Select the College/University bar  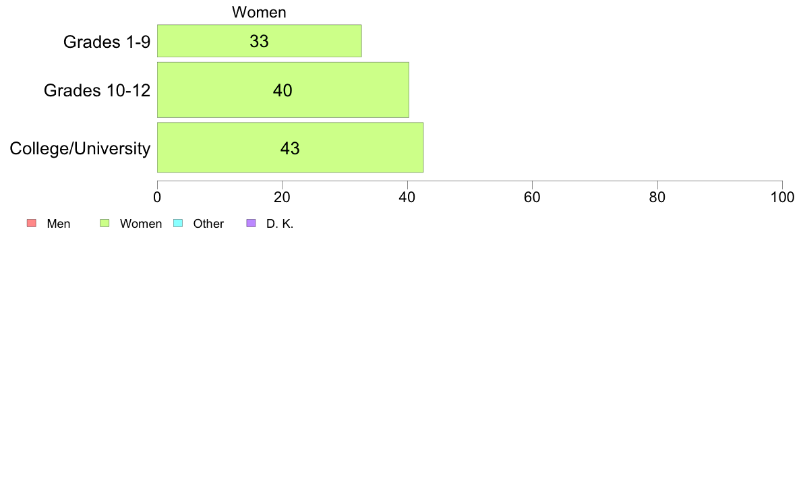click(290, 148)
